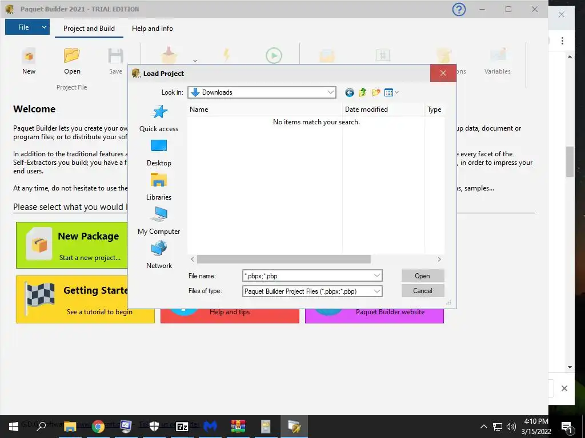Image resolution: width=585 pixels, height=438 pixels.
Task: Select My Computer in places bar
Action: tap(159, 221)
